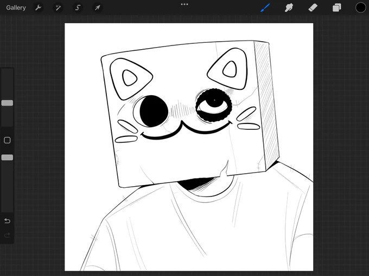369x276 pixels.
Task: Tap the solid black left eye on canvas
Action: pyautogui.click(x=154, y=111)
